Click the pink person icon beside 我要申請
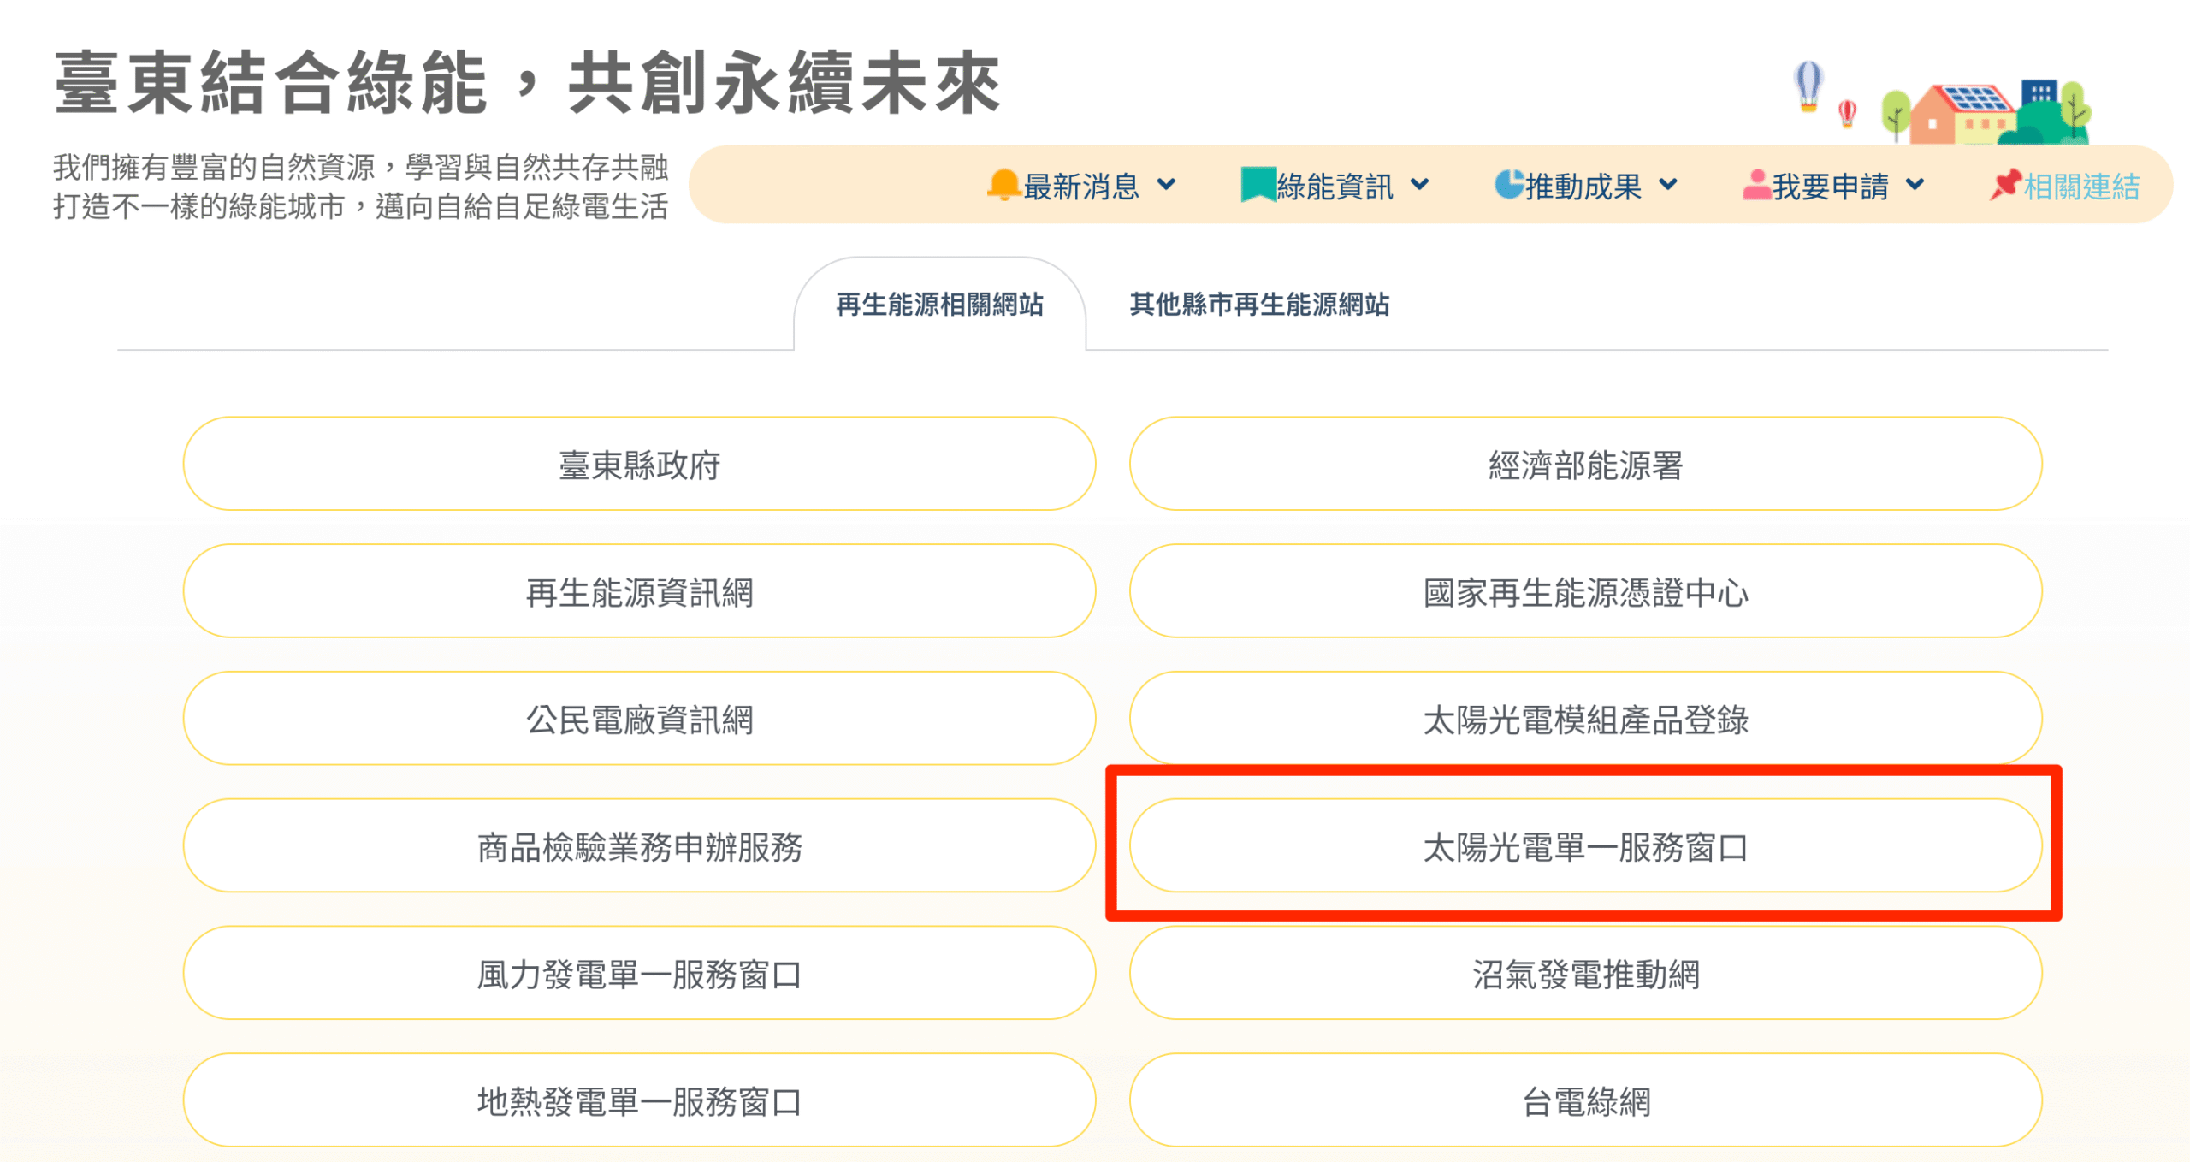The image size is (2190, 1162). [x=1756, y=184]
